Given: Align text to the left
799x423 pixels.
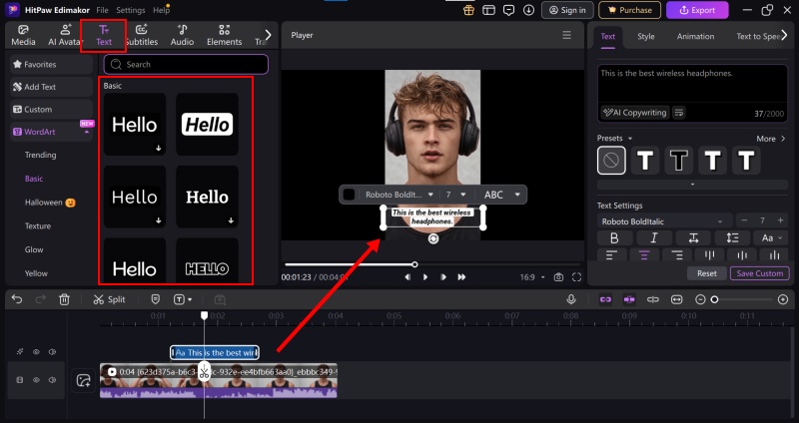Looking at the screenshot, I should tap(611, 255).
